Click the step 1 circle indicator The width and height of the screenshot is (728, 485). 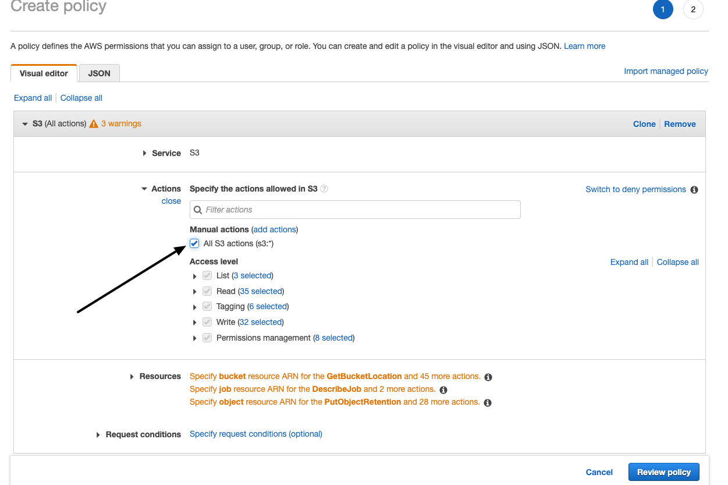point(663,9)
